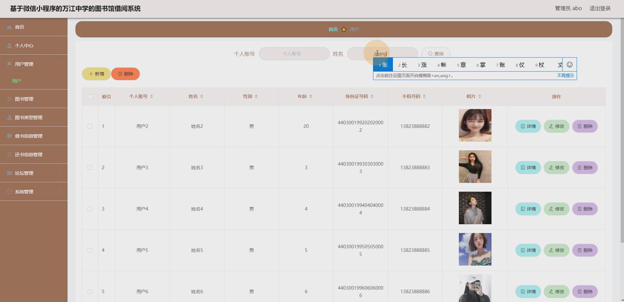Click the home icon beside 首页 in sidebar

9,27
